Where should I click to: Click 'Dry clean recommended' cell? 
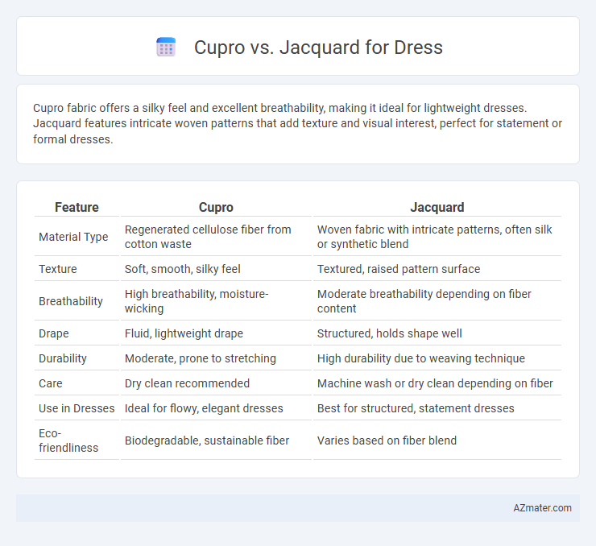point(216,383)
